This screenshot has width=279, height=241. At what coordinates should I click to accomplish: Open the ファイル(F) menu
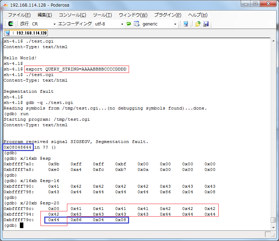click(x=19, y=15)
